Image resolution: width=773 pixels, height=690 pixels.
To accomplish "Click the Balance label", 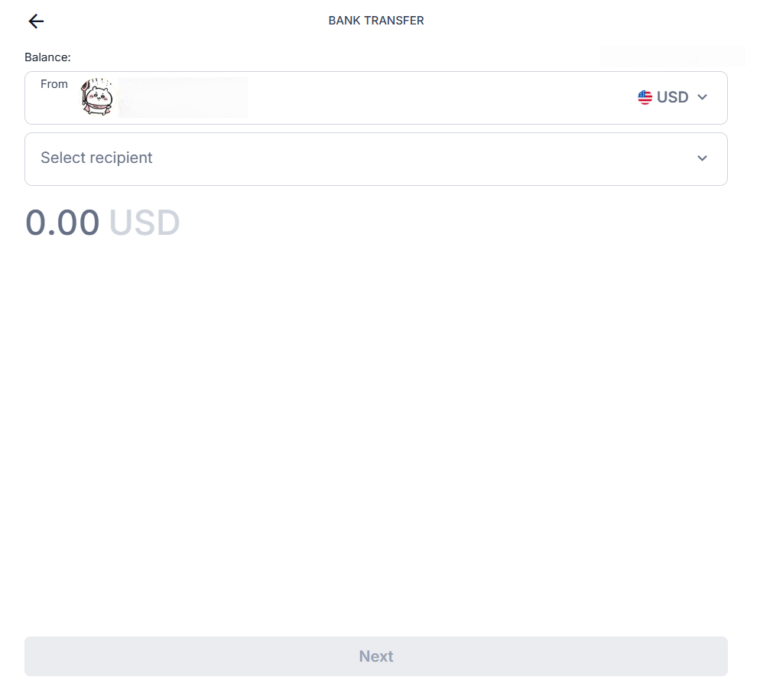I will pos(48,57).
